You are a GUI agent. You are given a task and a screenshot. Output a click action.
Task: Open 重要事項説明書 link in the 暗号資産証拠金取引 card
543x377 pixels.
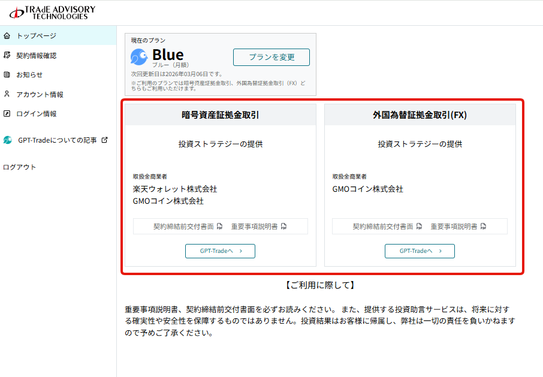click(254, 227)
